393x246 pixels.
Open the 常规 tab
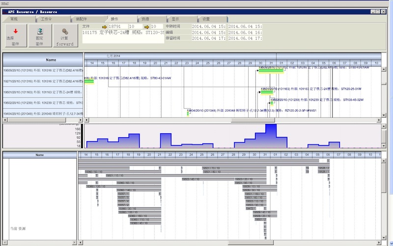(14, 19)
